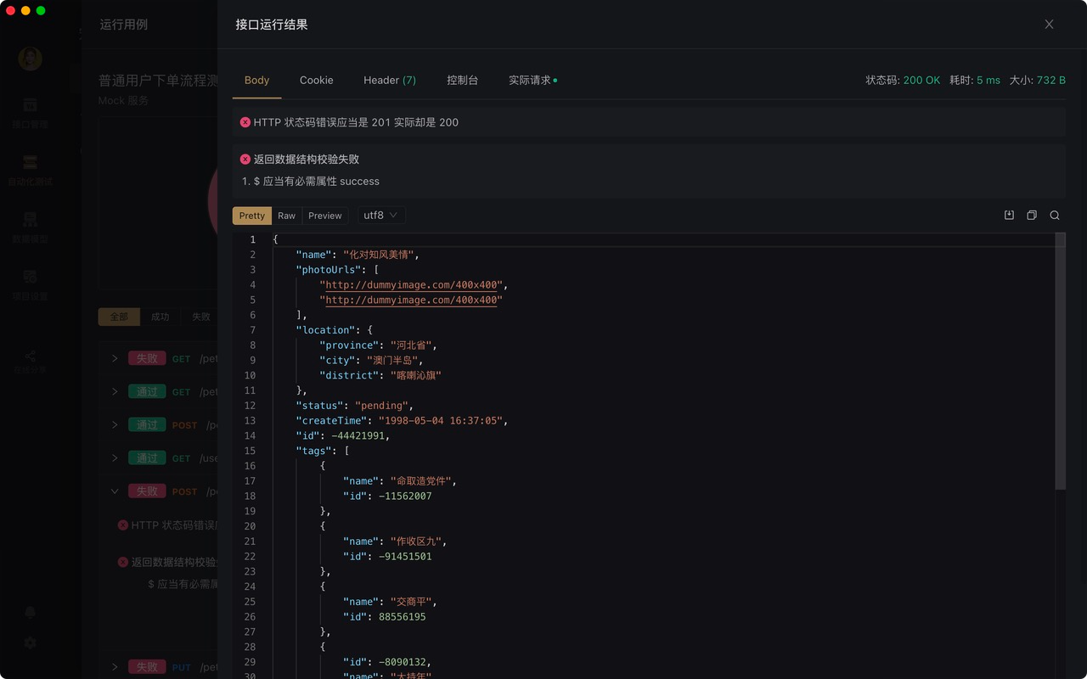Click the 通过 badge on the POST row
Image resolution: width=1087 pixels, height=679 pixels.
click(147, 424)
